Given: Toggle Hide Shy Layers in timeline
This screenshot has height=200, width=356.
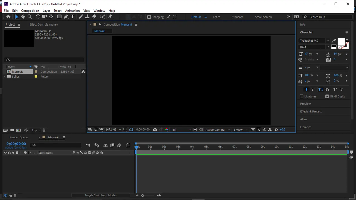Looking at the screenshot, I should pyautogui.click(x=105, y=145).
